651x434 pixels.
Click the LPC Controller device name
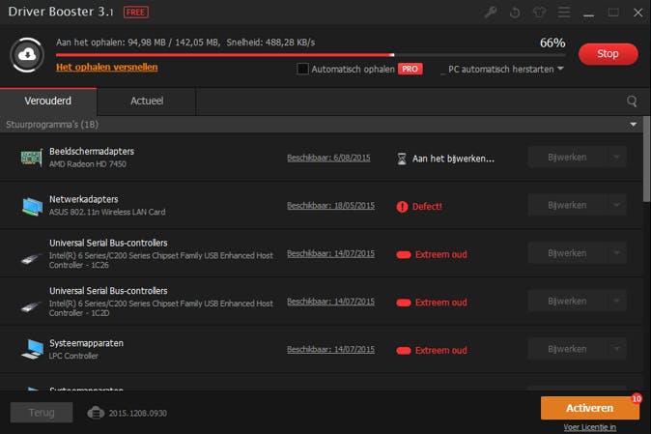coord(73,356)
